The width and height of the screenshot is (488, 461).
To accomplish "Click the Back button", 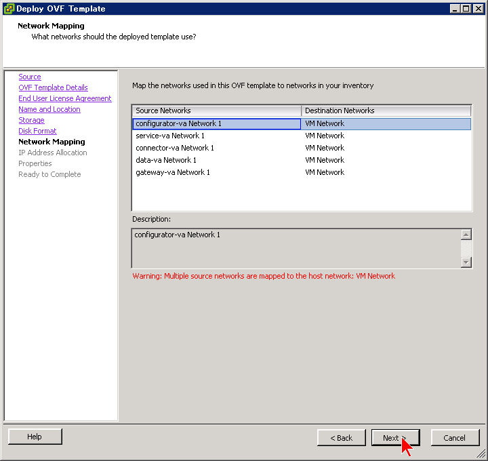I will [342, 438].
